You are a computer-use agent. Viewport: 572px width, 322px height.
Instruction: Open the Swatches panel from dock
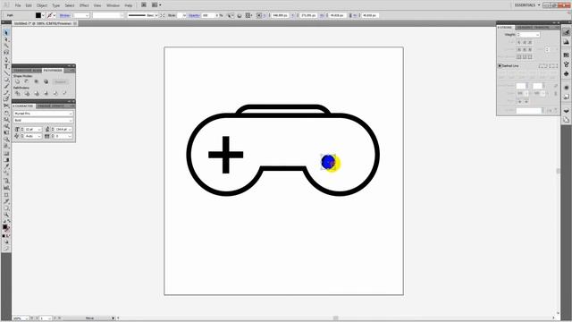(566, 55)
